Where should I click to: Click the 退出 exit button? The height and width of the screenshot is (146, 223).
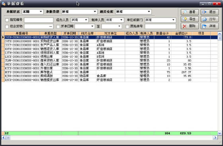(209, 12)
